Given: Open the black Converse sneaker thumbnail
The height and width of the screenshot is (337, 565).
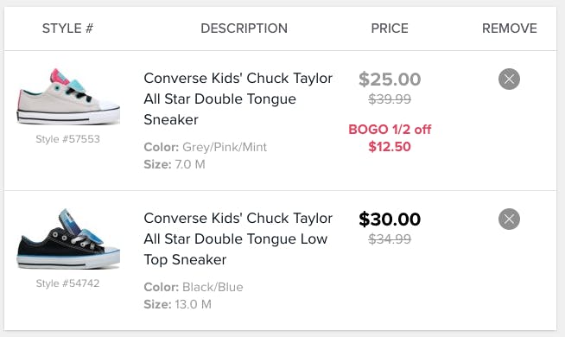Looking at the screenshot, I should [68, 238].
